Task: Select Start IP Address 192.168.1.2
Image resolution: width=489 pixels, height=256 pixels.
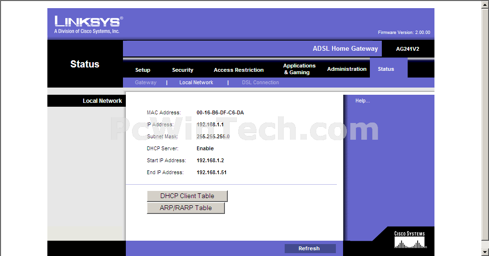Action: [210, 160]
